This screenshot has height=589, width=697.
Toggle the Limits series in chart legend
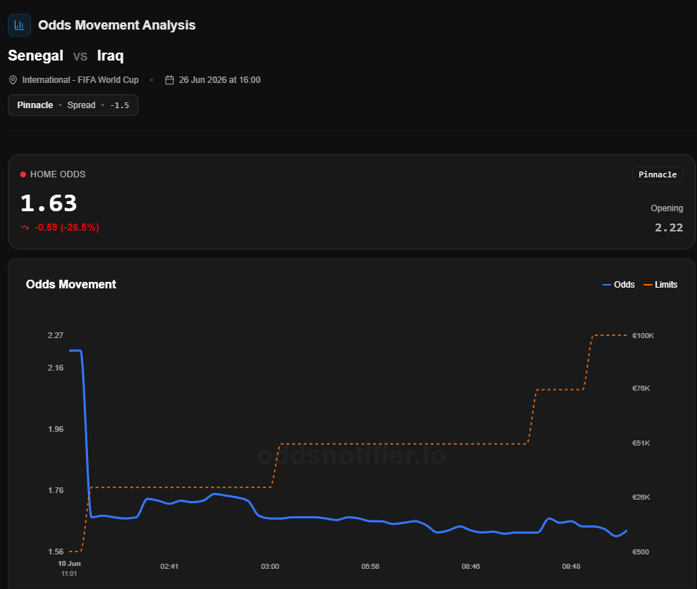pos(660,285)
